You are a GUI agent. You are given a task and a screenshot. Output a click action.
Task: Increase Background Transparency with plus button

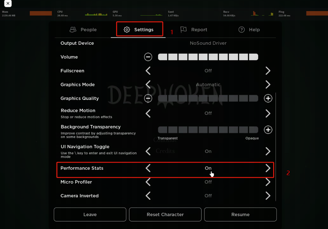click(x=268, y=130)
